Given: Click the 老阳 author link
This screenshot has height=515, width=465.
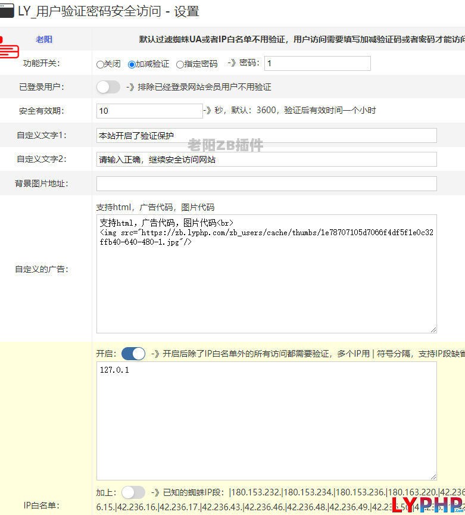Looking at the screenshot, I should coord(44,39).
